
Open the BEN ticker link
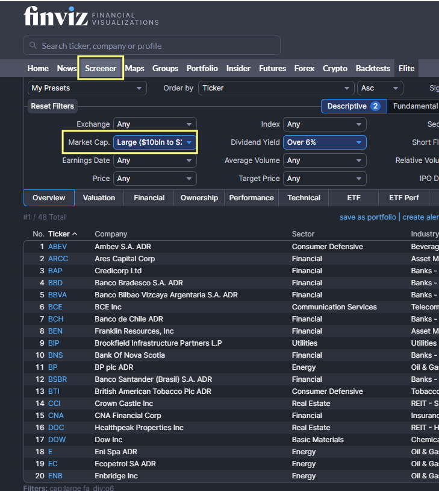coord(55,331)
